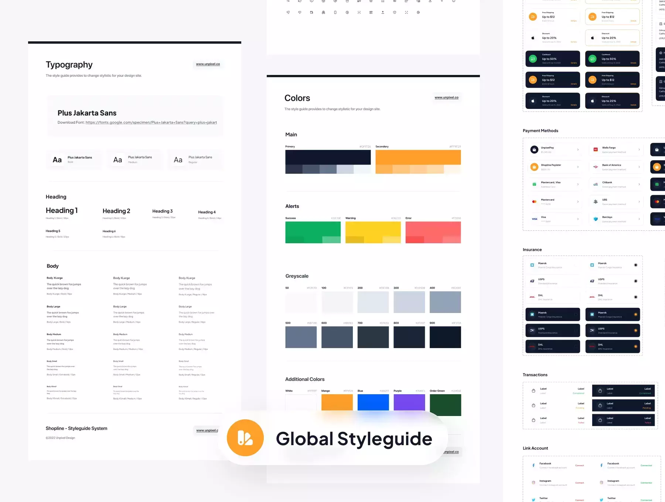Click Connect for the Instagram account
This screenshot has height=502, width=665.
[580, 483]
